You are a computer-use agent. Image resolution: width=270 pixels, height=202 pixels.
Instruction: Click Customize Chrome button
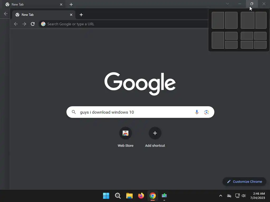244,181
